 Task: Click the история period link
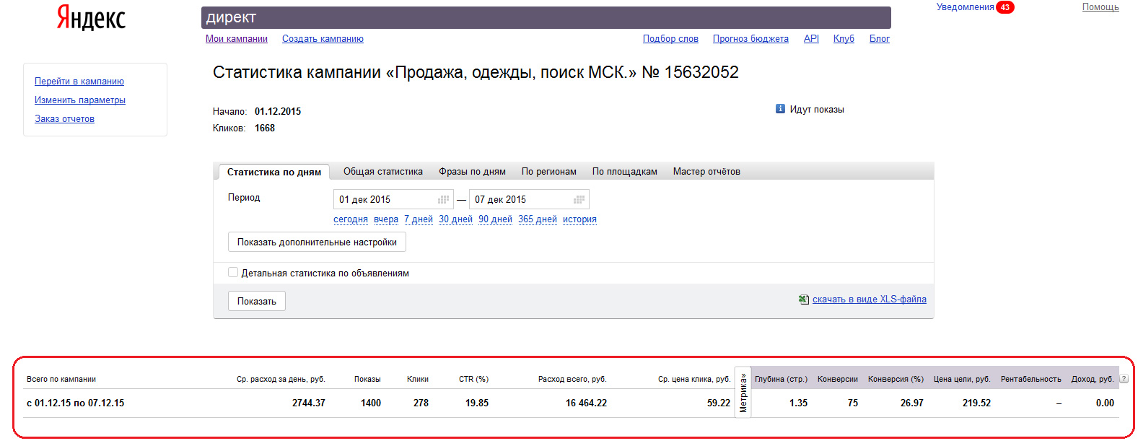tap(579, 219)
